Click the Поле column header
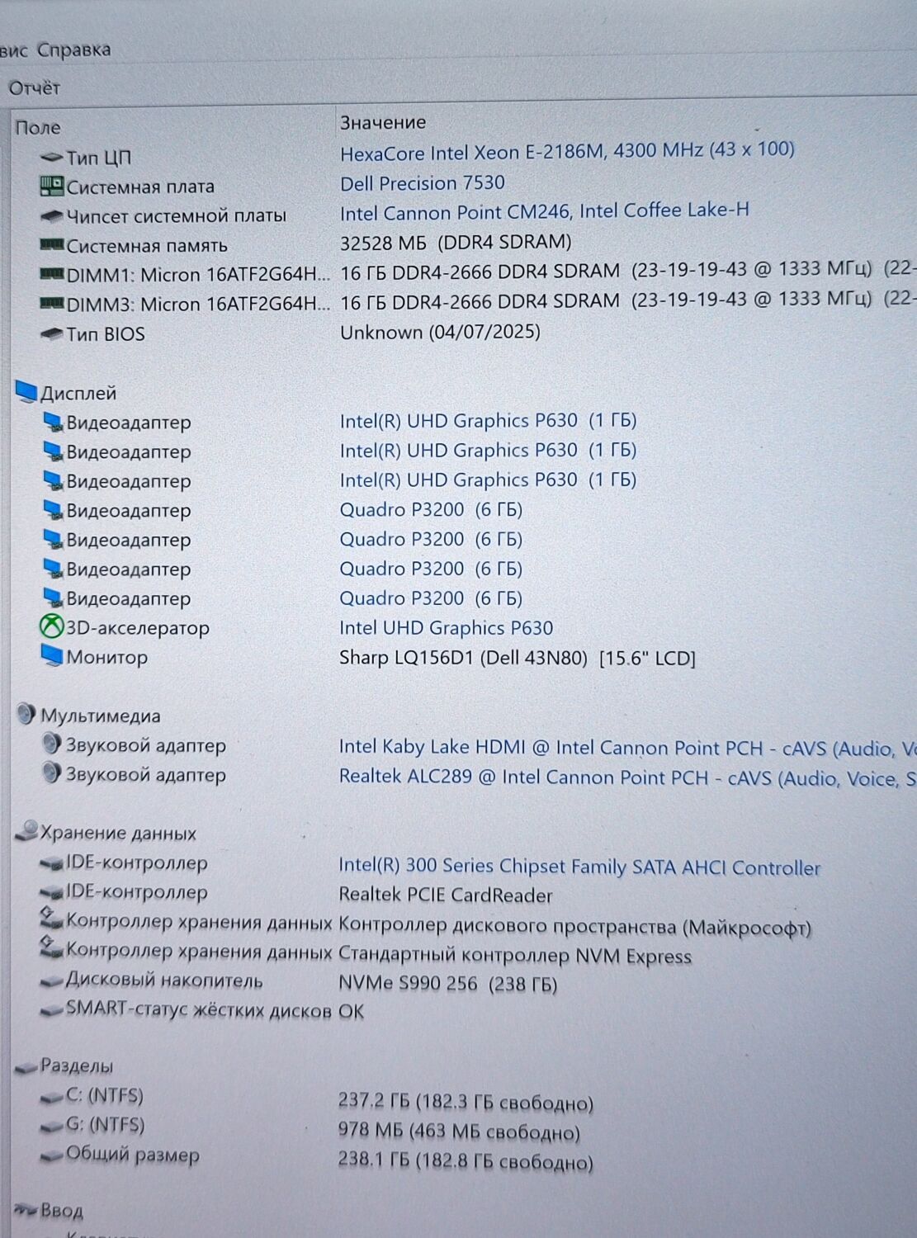 click(x=38, y=128)
